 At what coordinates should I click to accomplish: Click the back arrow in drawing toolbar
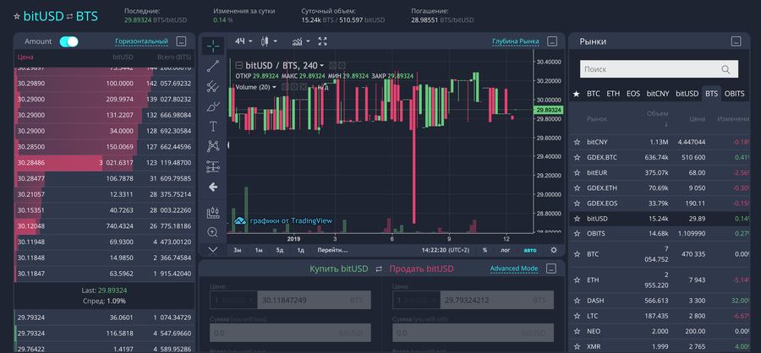pyautogui.click(x=213, y=187)
